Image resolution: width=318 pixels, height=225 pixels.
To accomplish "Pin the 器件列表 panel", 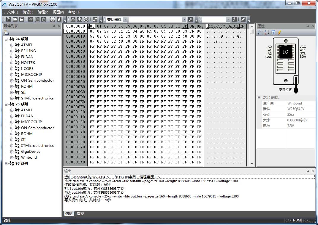I will 54,26.
